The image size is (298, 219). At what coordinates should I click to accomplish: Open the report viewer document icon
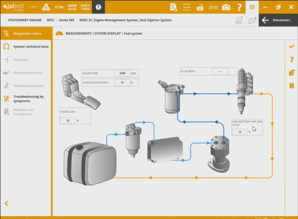(174, 7)
